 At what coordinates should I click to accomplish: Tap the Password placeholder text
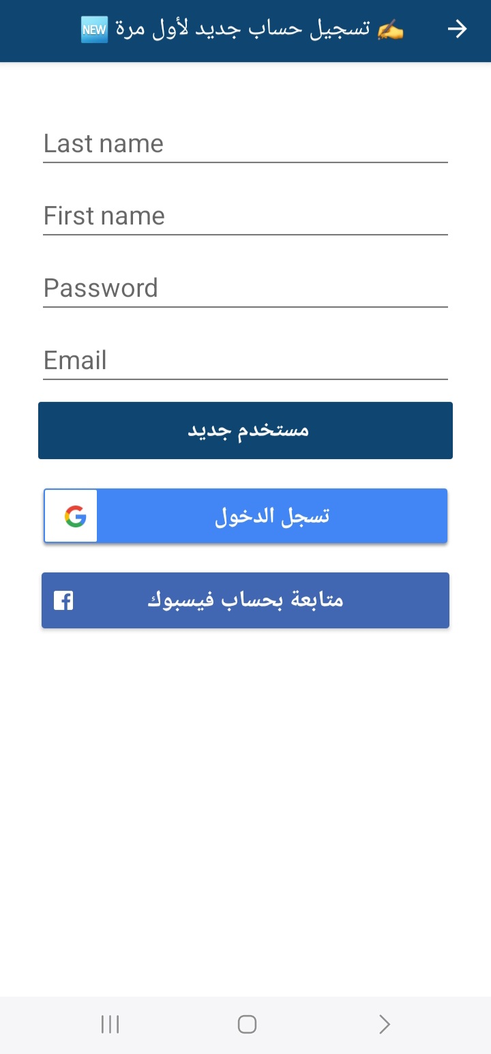point(101,288)
